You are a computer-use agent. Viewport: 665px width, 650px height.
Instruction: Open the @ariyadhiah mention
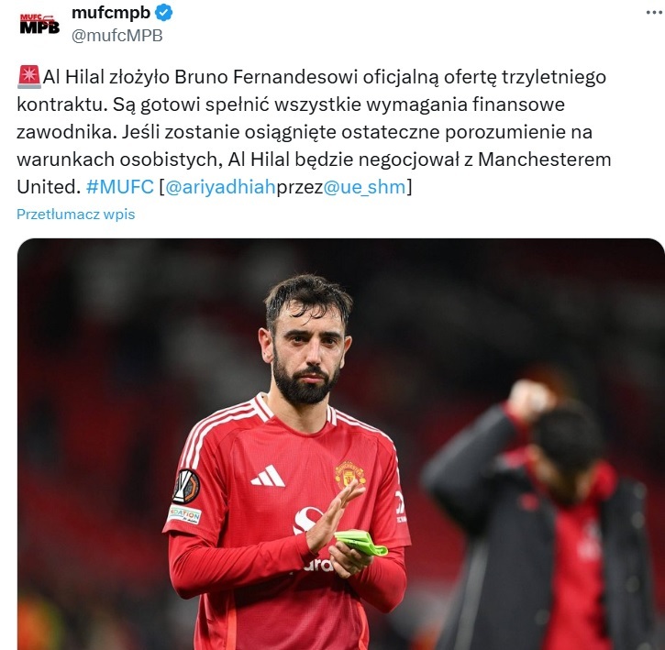point(220,186)
